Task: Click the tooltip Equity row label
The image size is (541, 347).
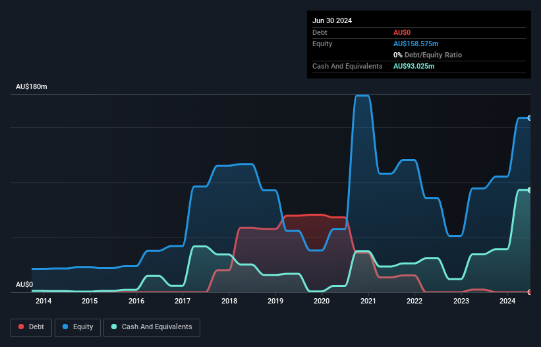Action: point(322,44)
